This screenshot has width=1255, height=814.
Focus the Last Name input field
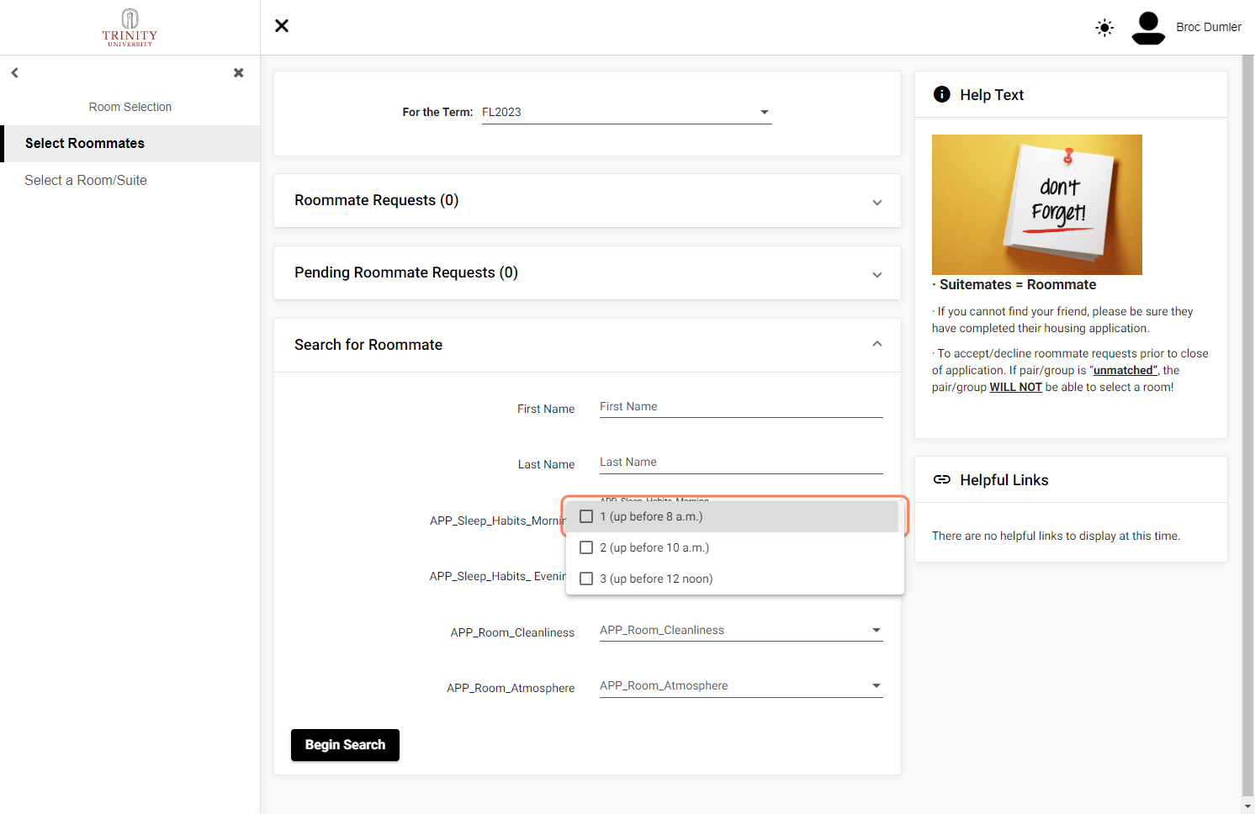click(741, 462)
